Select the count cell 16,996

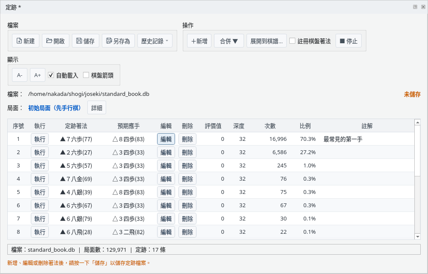278,139
